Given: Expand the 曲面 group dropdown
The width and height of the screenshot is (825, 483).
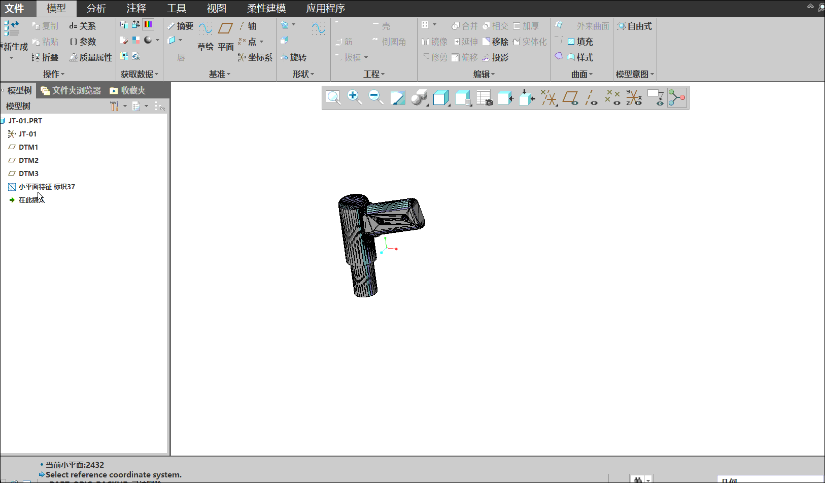Looking at the screenshot, I should click(x=582, y=74).
